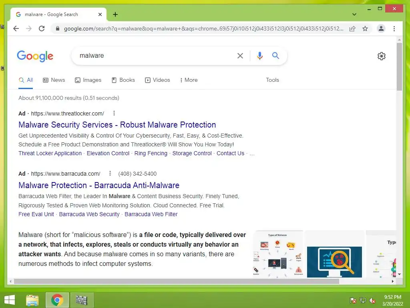The height and width of the screenshot is (308, 410).
Task: Submit search with the magnifier icon
Action: [275, 55]
